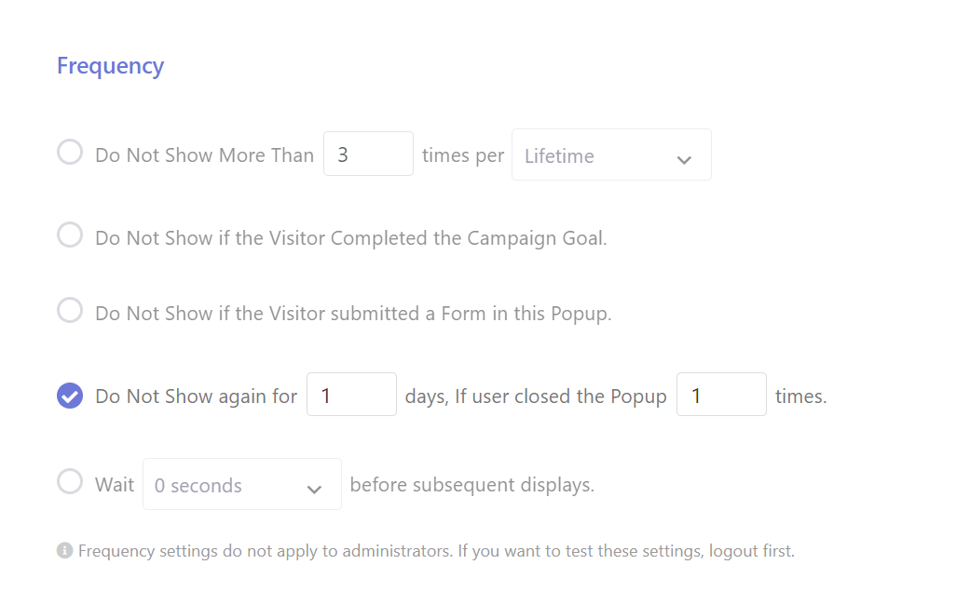Open the Lifetime period dropdown
Screen dimensions: 970x605
pyautogui.click(x=611, y=155)
